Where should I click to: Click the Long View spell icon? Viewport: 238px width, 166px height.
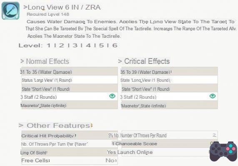point(10,11)
